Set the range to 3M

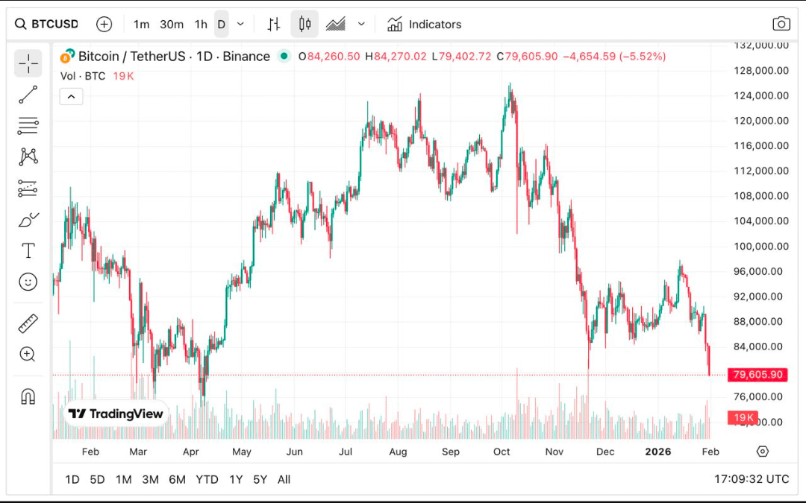(x=150, y=479)
